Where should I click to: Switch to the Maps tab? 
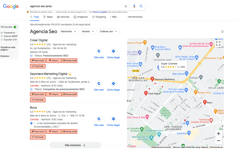(48, 17)
